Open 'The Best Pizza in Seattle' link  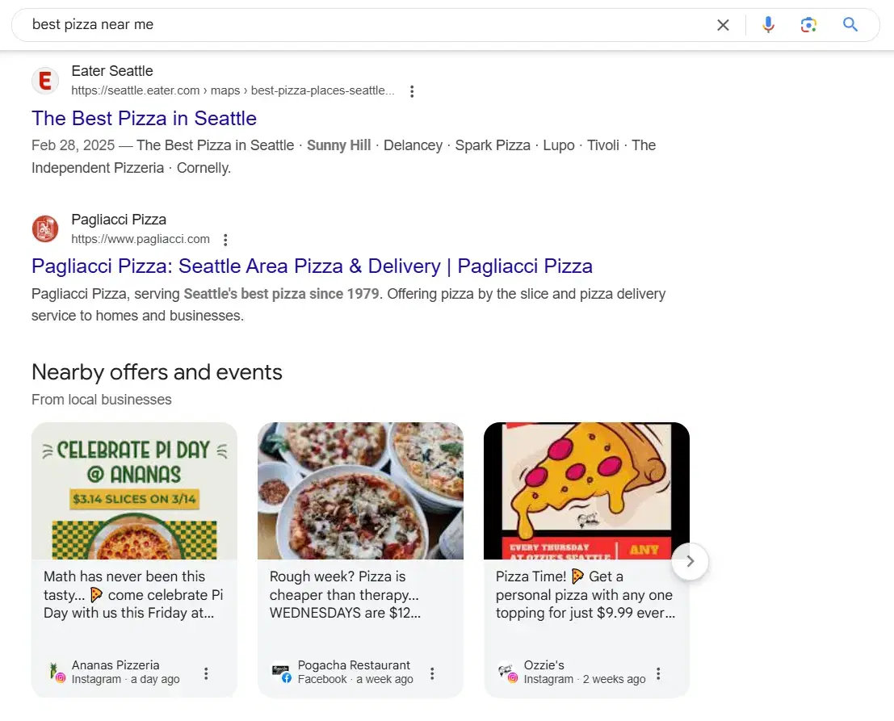coord(145,118)
